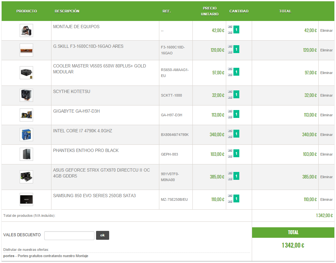336x263 pixels.
Task: Click Eliminar for G.SKILL ARES memory
Action: (326, 50)
